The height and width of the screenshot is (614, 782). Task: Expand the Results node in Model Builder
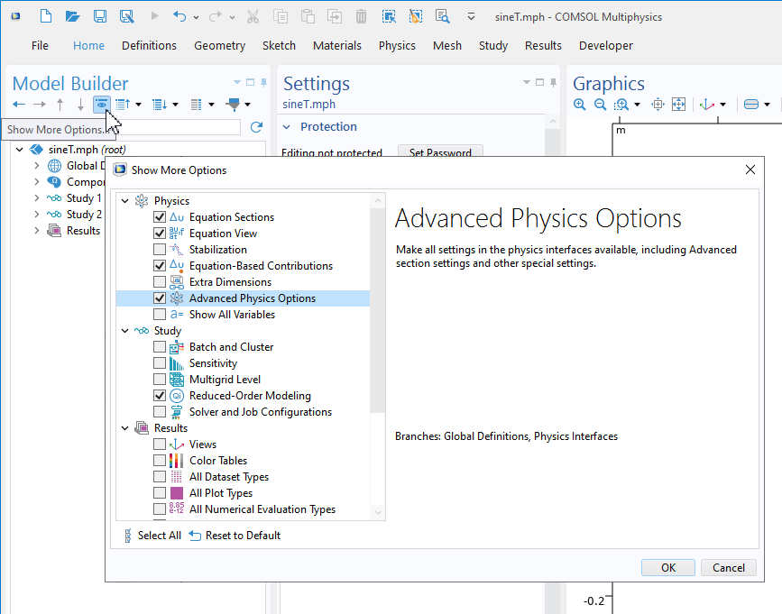36,231
